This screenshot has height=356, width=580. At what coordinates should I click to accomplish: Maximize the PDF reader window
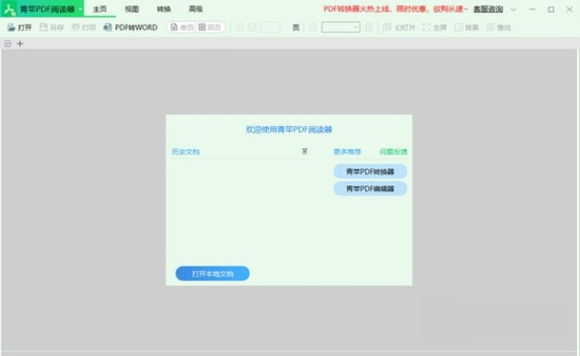[551, 9]
